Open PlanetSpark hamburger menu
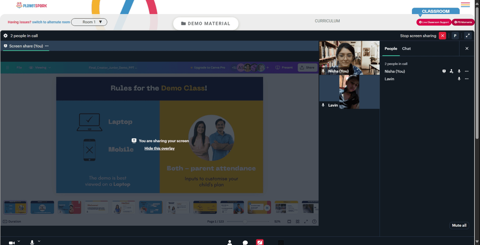The image size is (480, 245). (465, 5)
